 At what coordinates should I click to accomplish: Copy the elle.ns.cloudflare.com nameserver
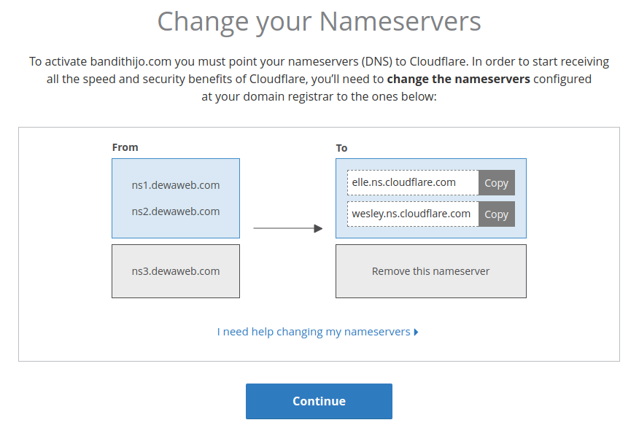pos(496,183)
